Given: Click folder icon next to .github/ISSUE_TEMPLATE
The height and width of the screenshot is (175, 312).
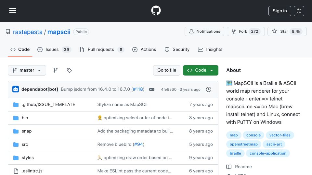Looking at the screenshot, I should click(x=16, y=105).
